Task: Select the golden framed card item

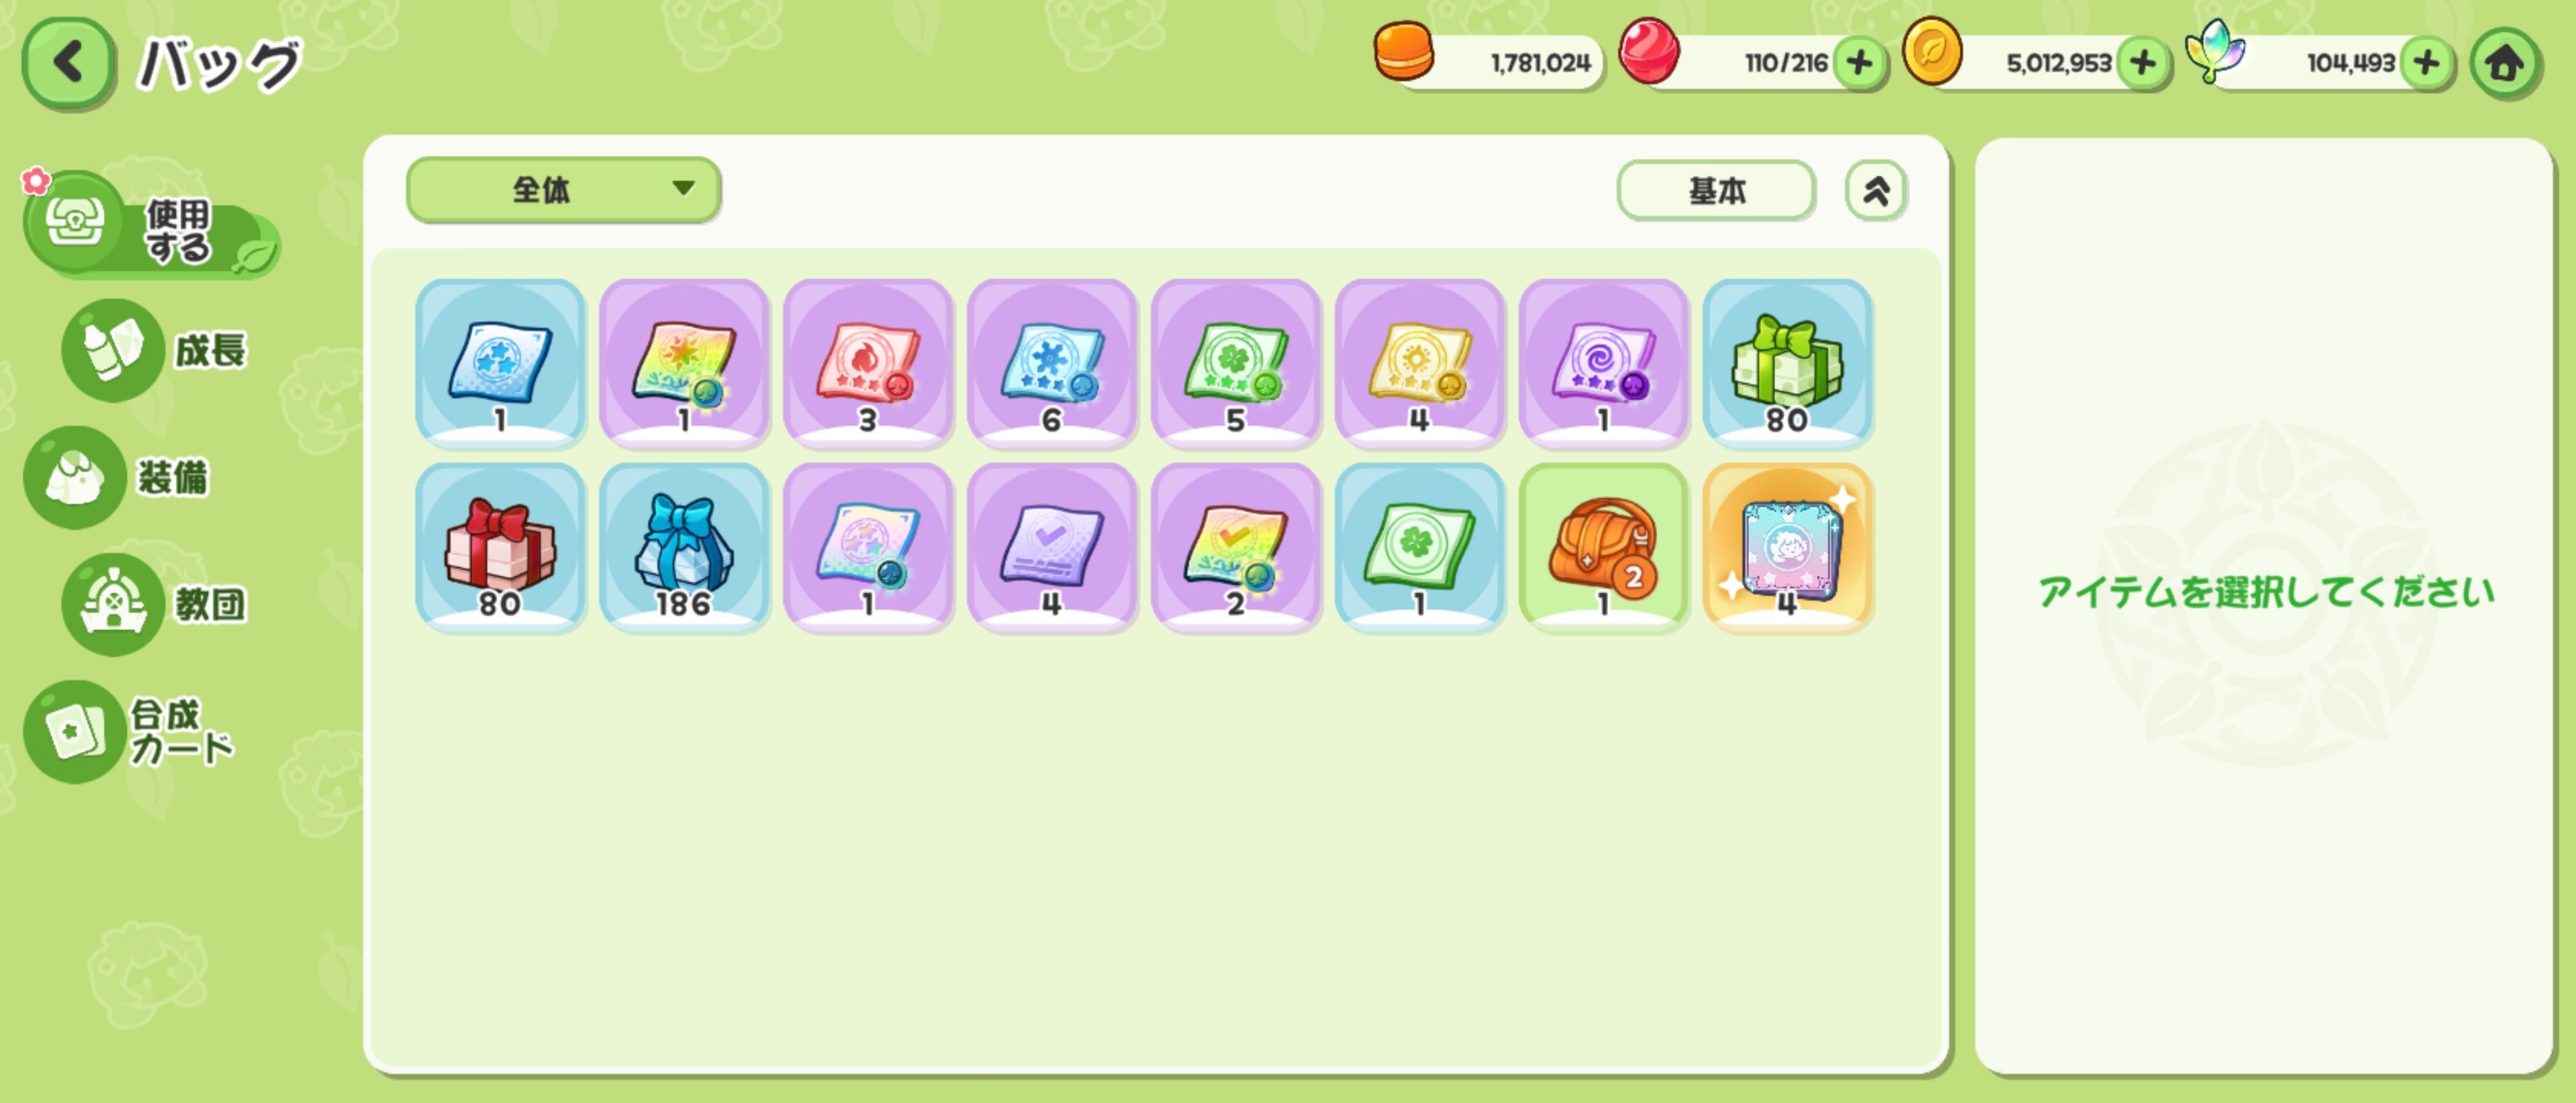Action: pos(1787,548)
